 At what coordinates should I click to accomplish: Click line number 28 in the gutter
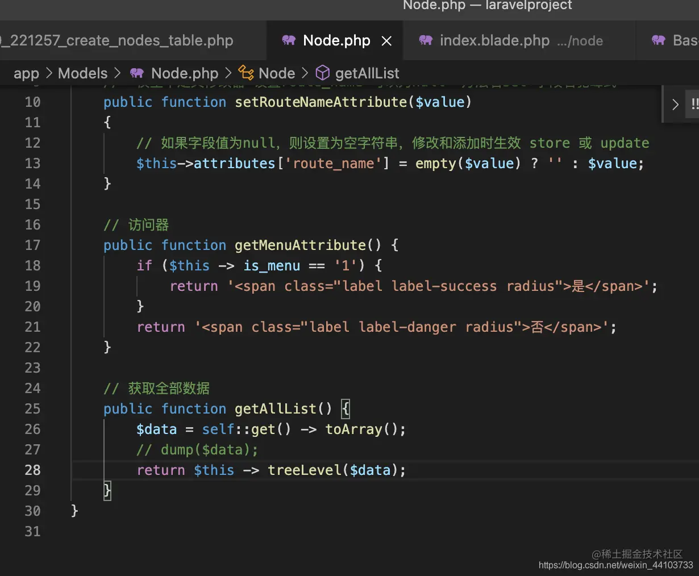(32, 470)
